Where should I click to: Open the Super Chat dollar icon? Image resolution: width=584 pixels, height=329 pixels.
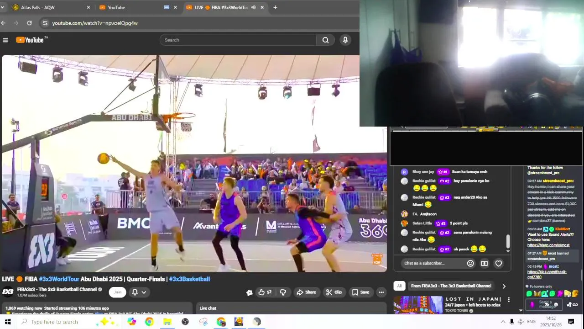(x=484, y=263)
